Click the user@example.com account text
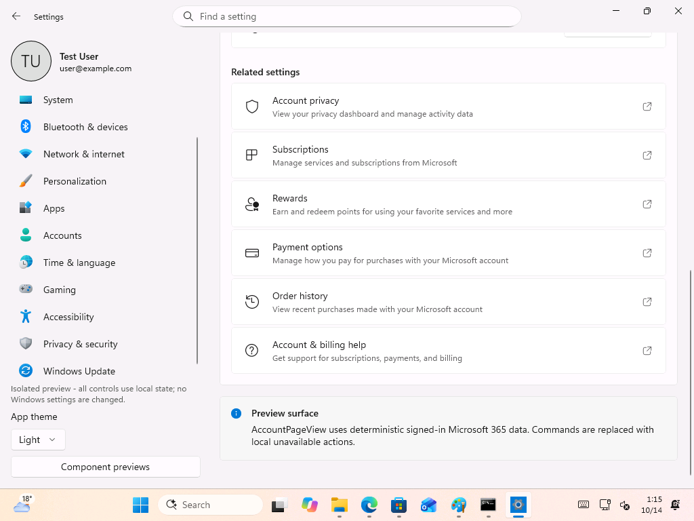 96,69
